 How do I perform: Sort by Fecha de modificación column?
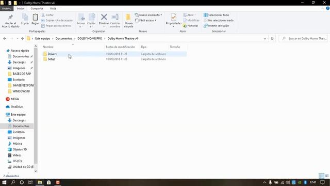120,47
